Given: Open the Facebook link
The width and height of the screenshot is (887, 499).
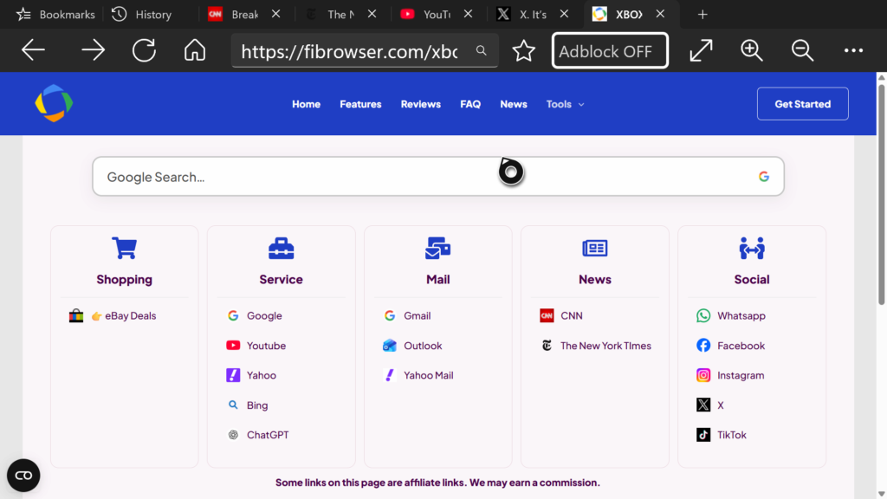Looking at the screenshot, I should 730,346.
